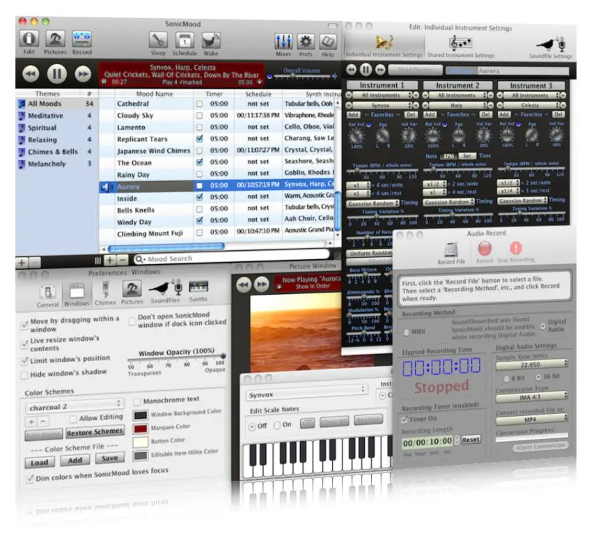Open Soundfiles tab in Preferences window
The width and height of the screenshot is (589, 533).
click(165, 291)
